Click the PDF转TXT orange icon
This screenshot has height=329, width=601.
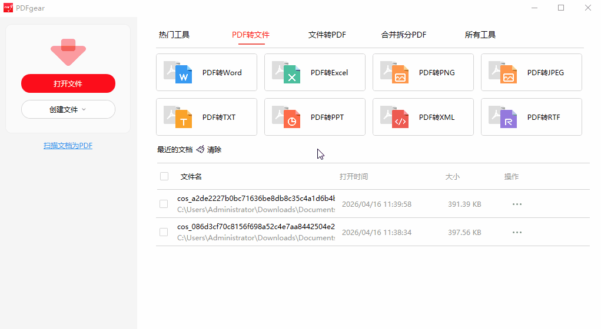click(178, 117)
